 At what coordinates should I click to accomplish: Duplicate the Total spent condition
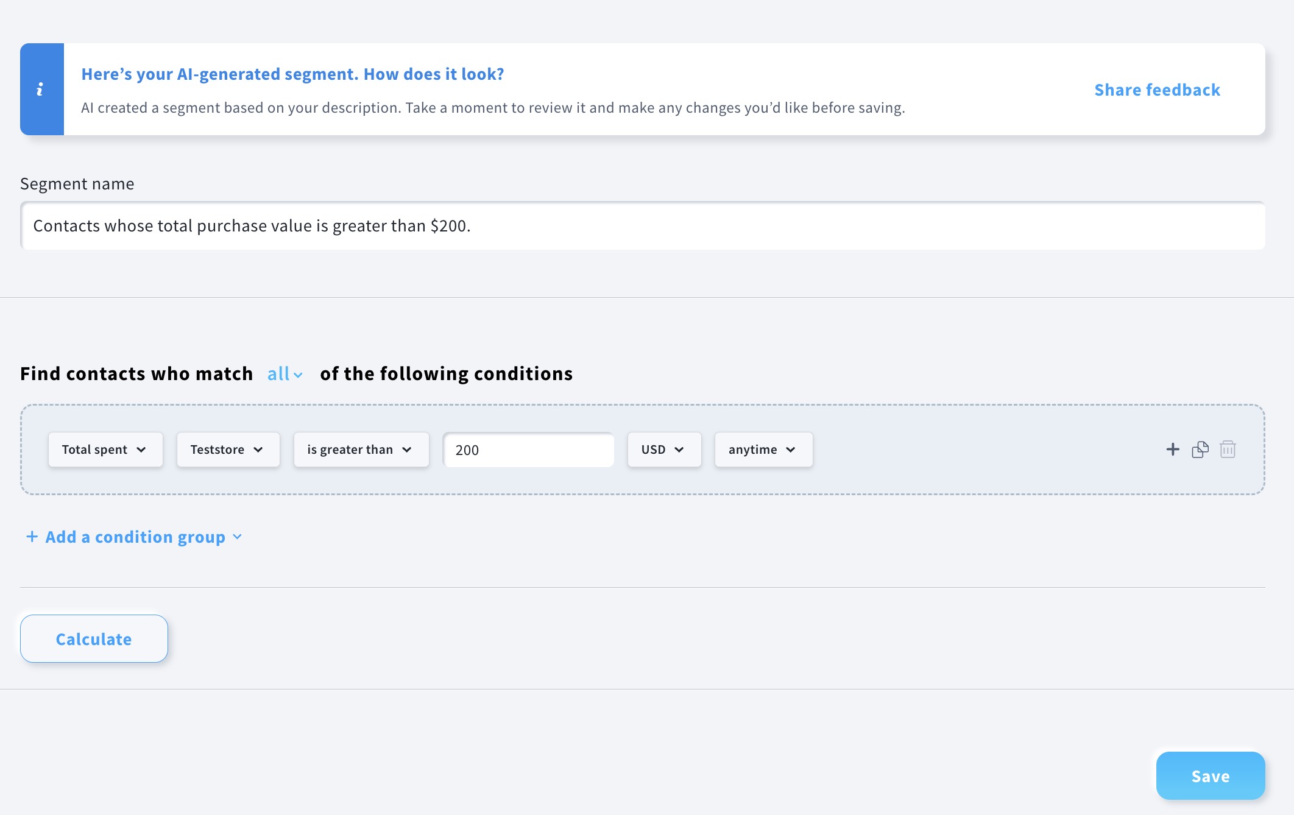tap(1200, 449)
